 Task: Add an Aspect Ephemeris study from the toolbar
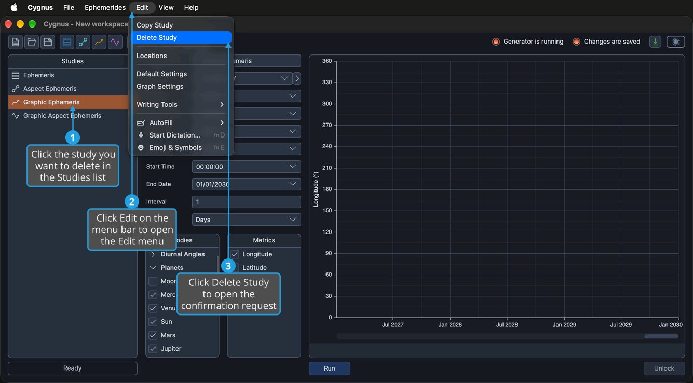pyautogui.click(x=83, y=42)
